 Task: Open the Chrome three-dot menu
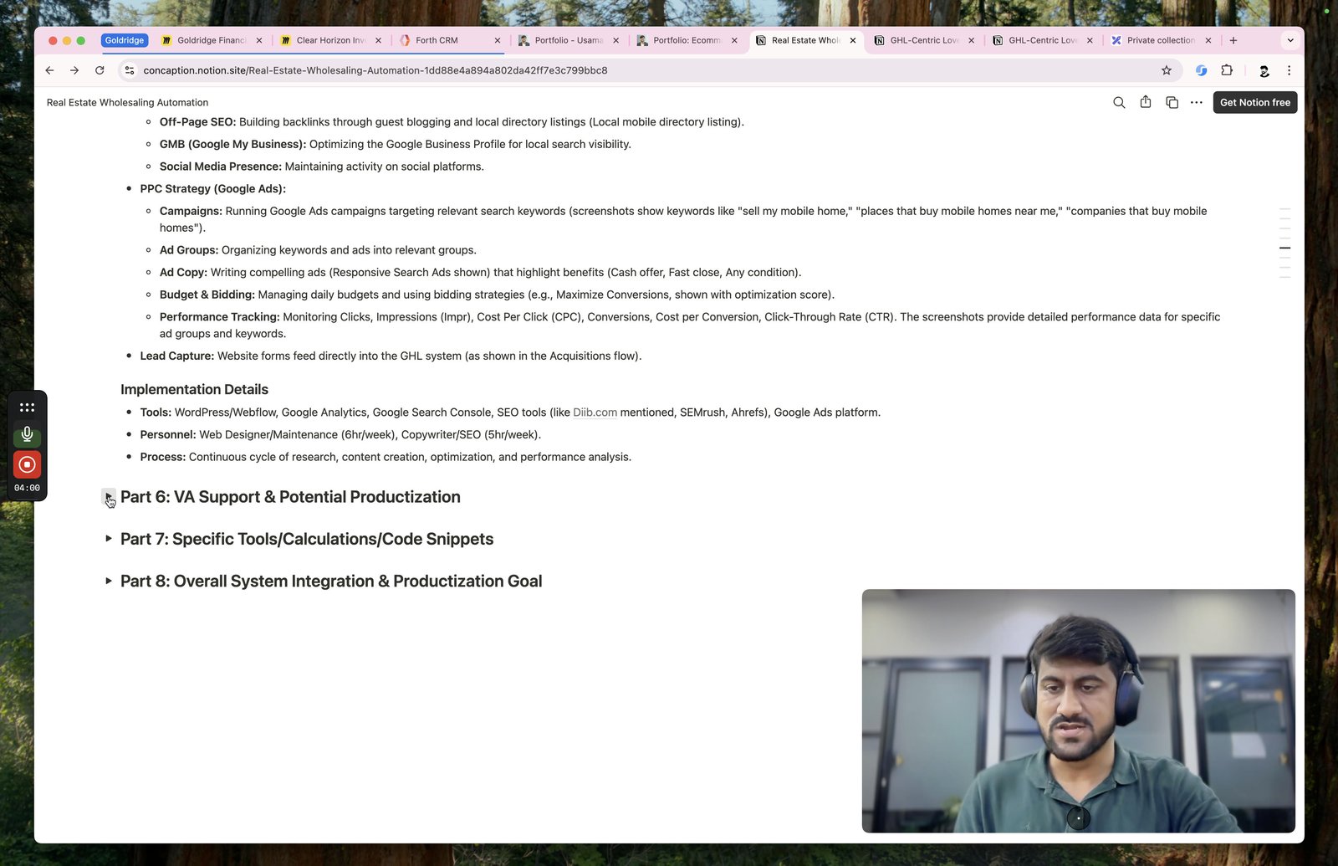pyautogui.click(x=1289, y=70)
